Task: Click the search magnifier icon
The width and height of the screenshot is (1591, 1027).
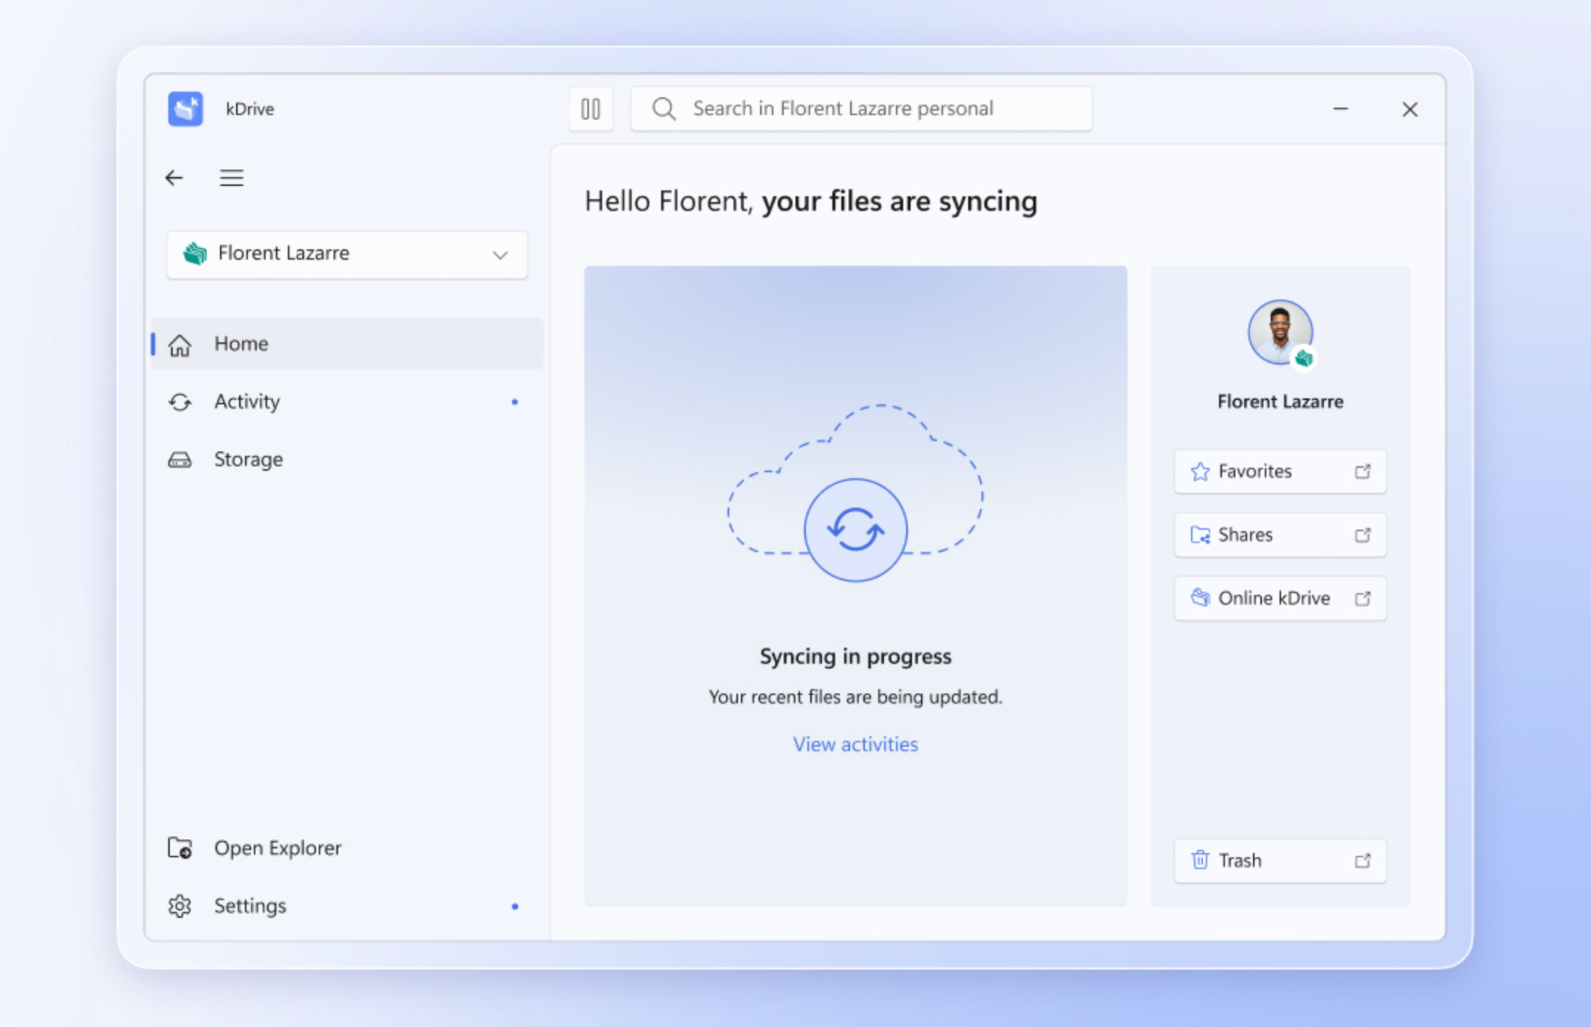Action: tap(663, 109)
